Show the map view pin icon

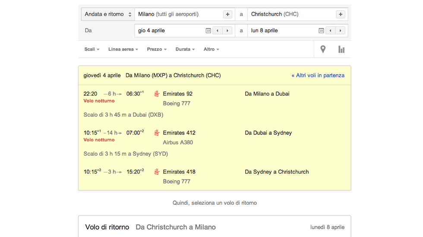click(x=323, y=49)
